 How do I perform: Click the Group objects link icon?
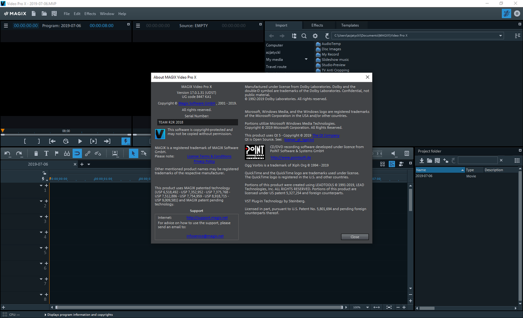tap(87, 153)
